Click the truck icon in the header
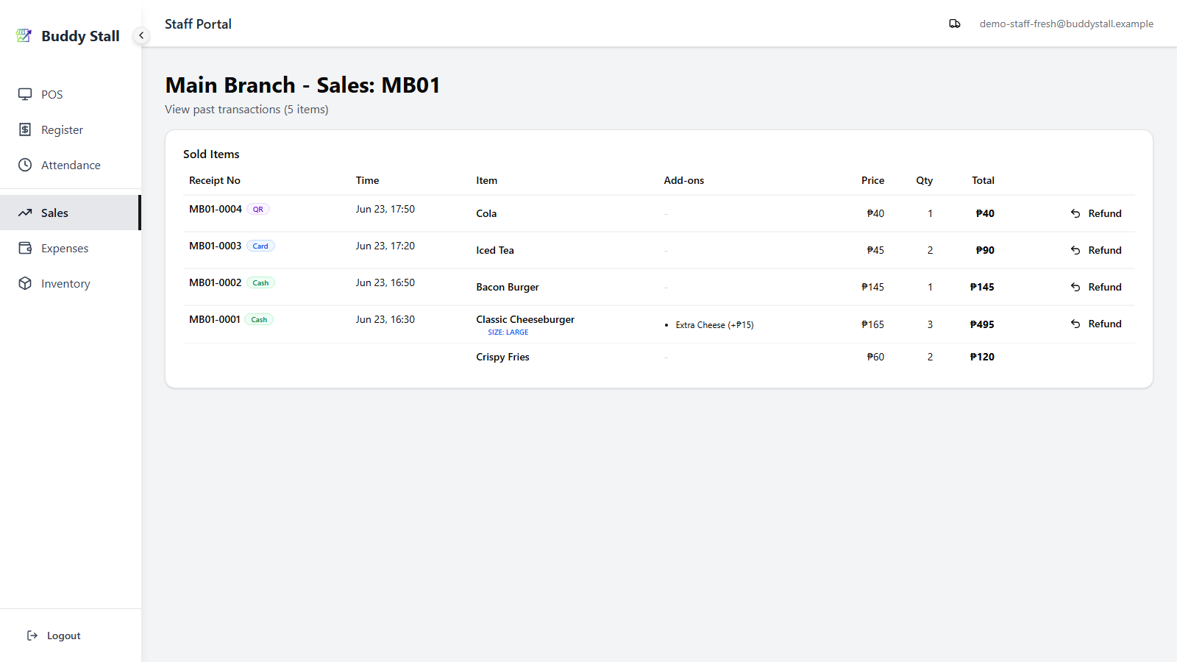Screen dimensions: 1177x662 point(955,24)
